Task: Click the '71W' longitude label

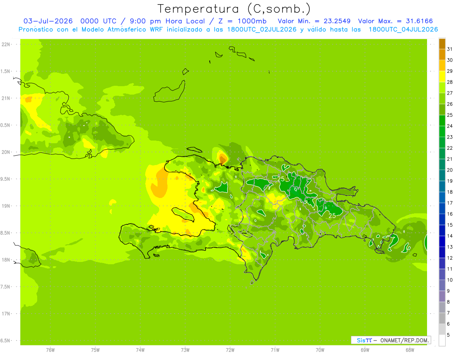Action: 275,350
